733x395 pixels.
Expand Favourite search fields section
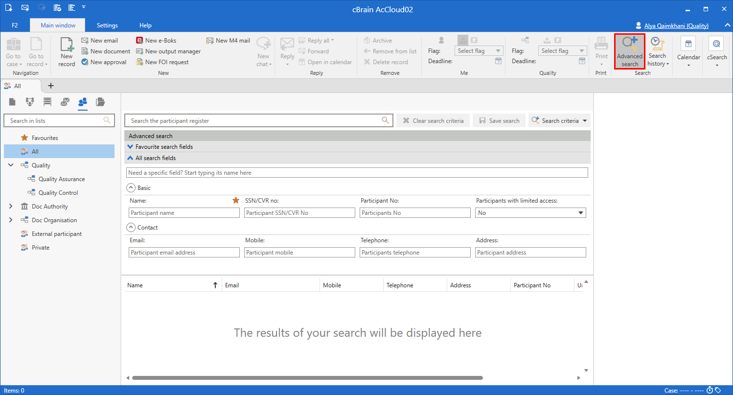[130, 147]
